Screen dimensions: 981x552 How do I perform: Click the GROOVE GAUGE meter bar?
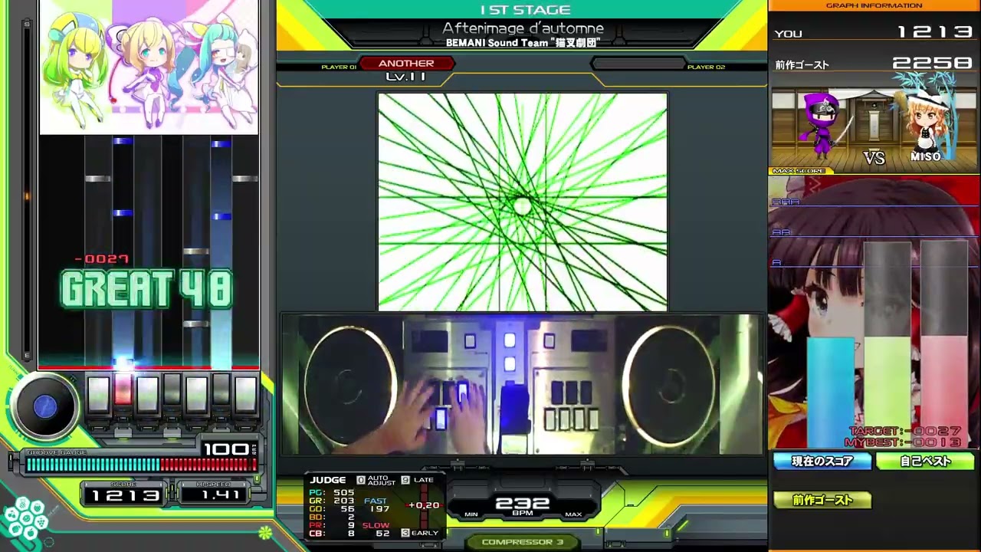click(x=140, y=465)
